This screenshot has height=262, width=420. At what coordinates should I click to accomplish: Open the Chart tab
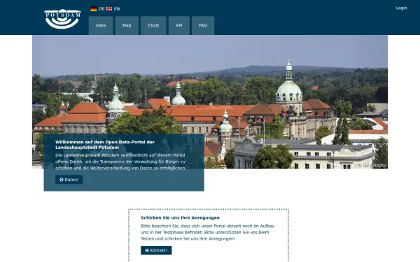(153, 25)
